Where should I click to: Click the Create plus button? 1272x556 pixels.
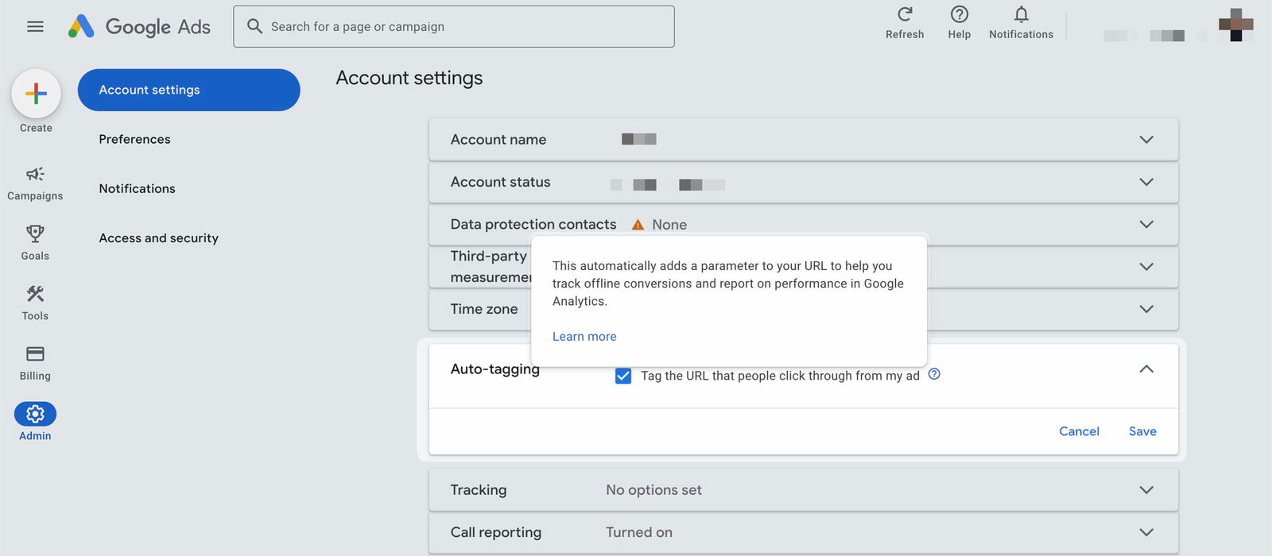coord(36,94)
